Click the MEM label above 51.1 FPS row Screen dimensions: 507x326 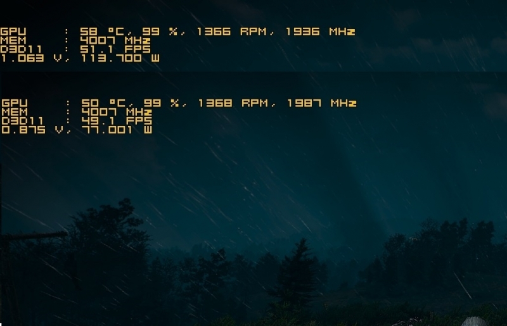tap(13, 41)
